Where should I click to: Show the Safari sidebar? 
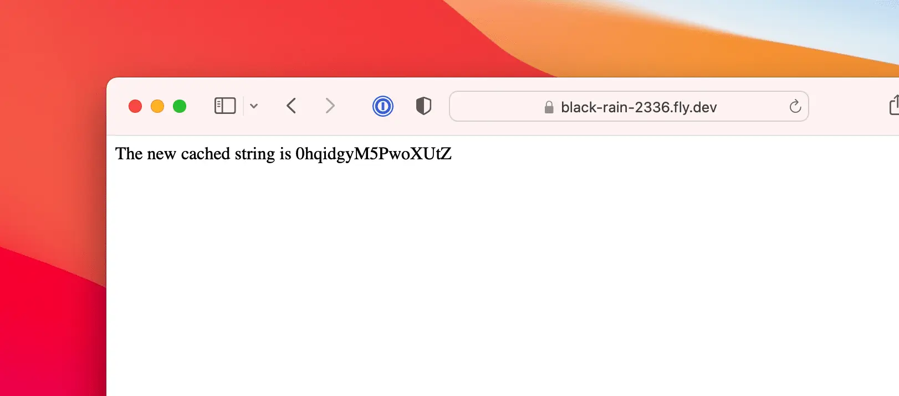pyautogui.click(x=225, y=106)
